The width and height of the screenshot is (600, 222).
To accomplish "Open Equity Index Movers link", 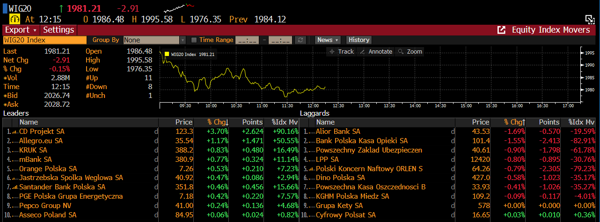I will [x=551, y=30].
